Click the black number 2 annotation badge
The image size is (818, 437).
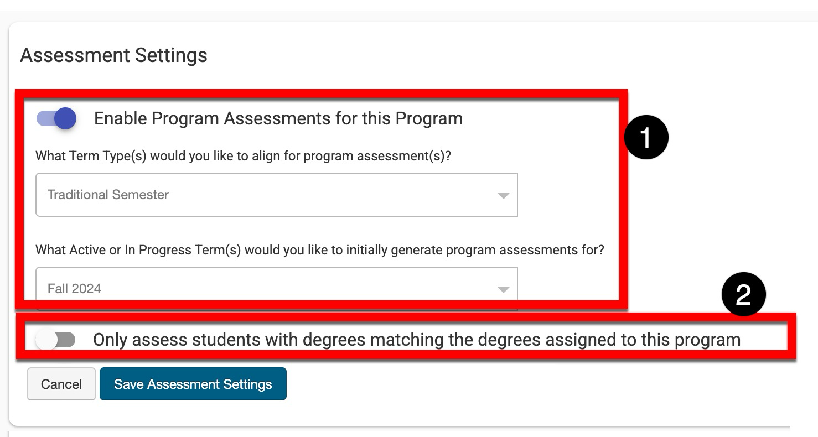[x=743, y=295]
